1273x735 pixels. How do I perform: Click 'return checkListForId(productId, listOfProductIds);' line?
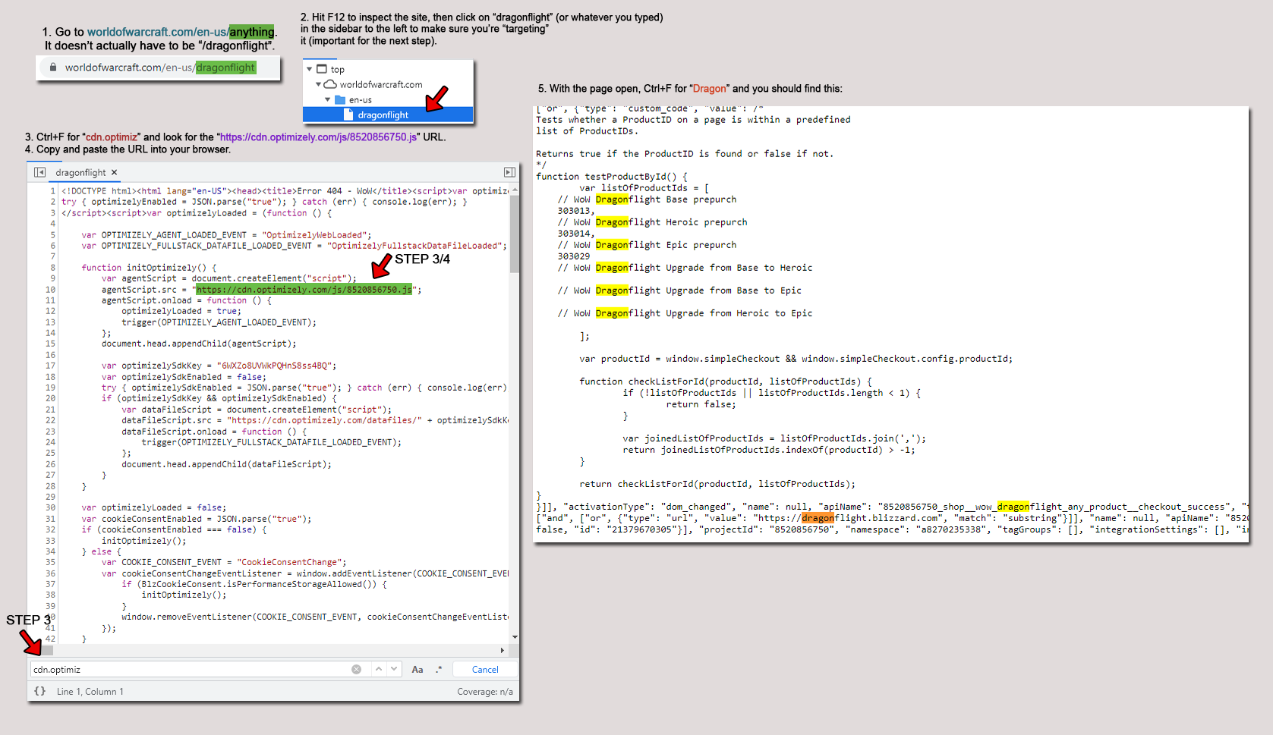717,484
